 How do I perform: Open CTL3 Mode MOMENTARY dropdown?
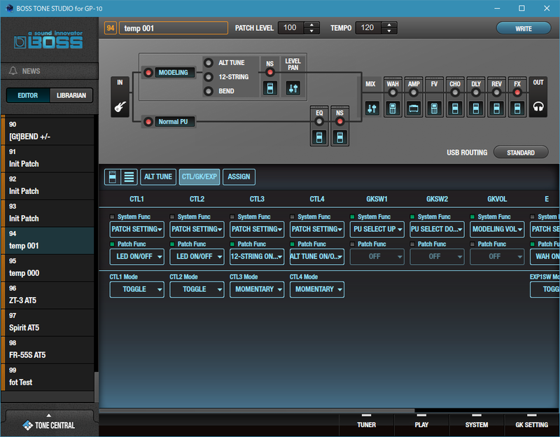257,289
